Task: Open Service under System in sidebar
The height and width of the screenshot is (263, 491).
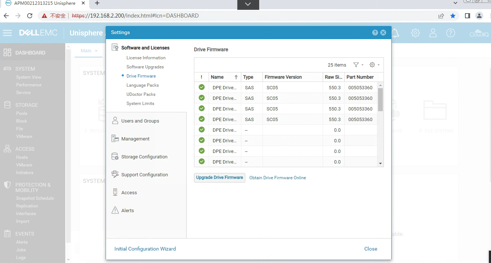Action: click(23, 93)
